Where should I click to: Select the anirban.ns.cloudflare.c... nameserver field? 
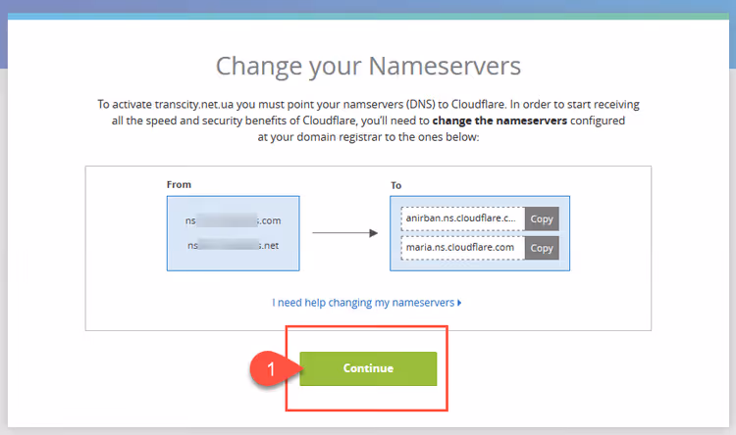463,218
